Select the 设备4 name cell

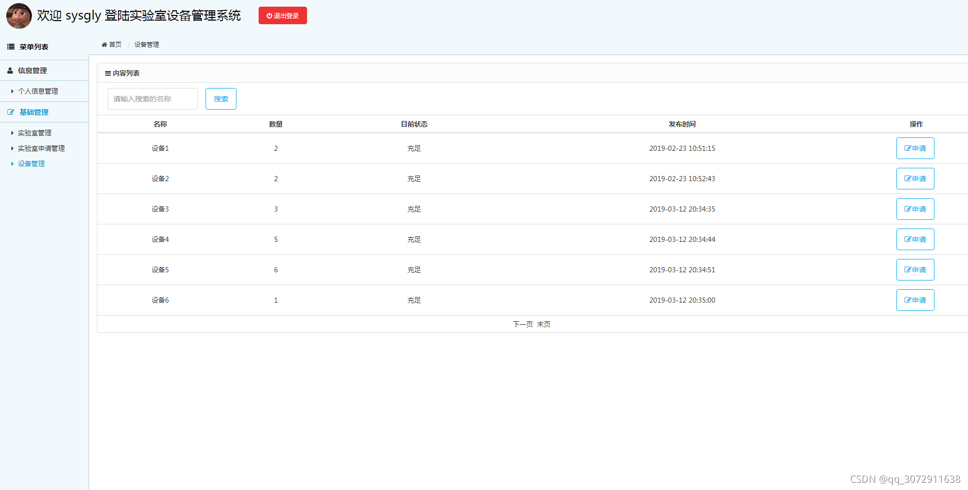(160, 239)
